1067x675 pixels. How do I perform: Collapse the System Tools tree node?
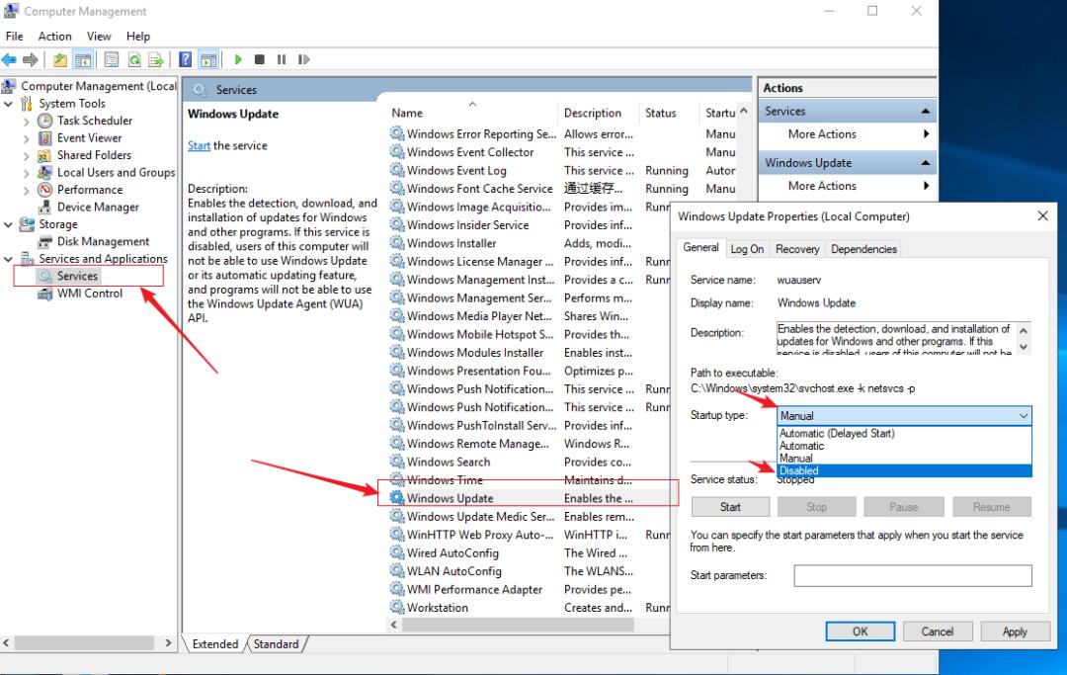[9, 104]
